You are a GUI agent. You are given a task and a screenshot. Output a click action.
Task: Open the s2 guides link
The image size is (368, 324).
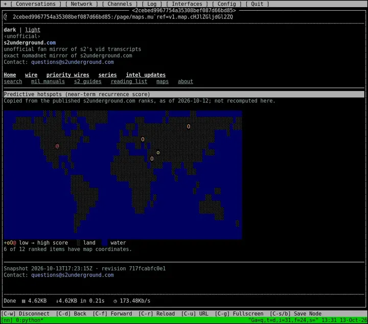[x=88, y=81]
